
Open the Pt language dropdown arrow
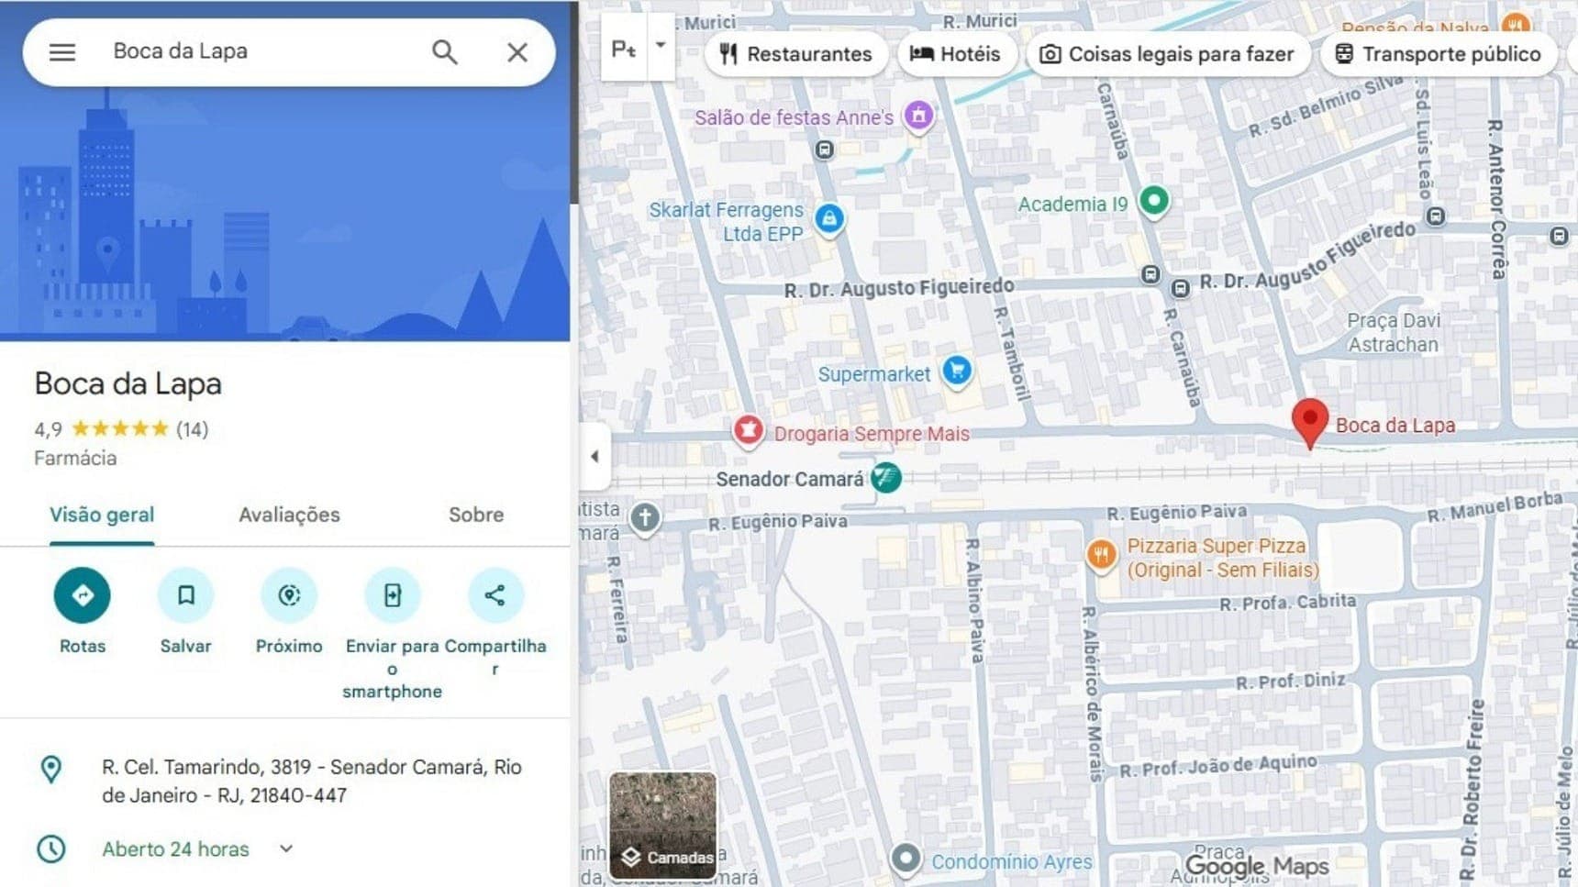(659, 46)
